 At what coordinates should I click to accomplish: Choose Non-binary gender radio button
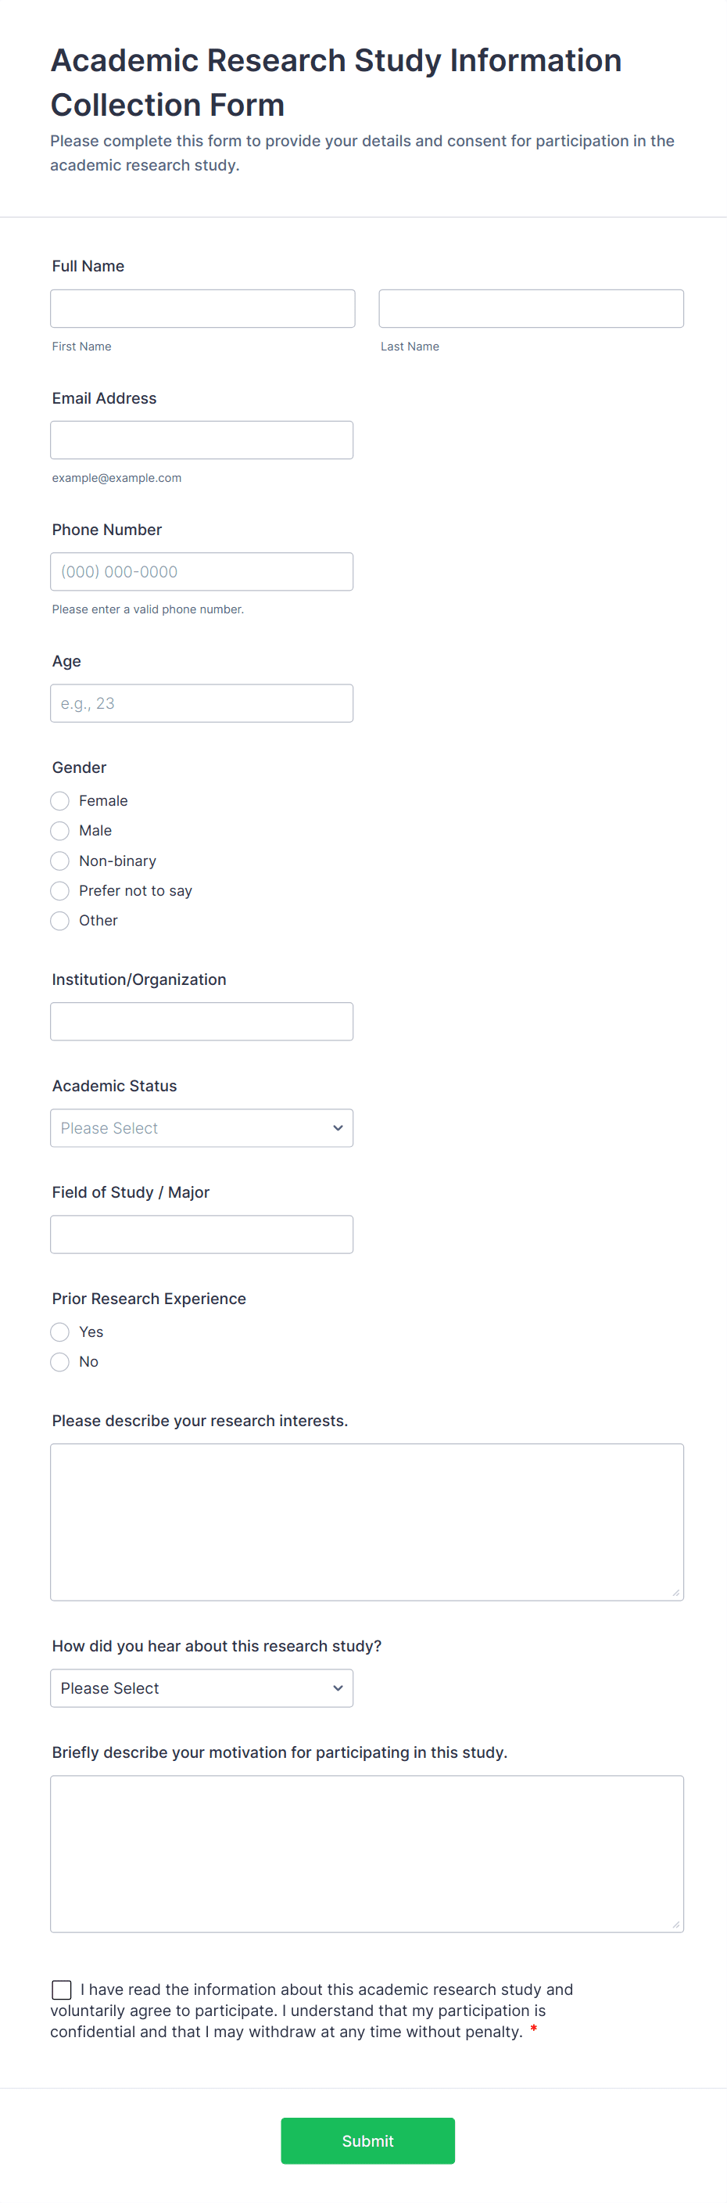pos(59,861)
